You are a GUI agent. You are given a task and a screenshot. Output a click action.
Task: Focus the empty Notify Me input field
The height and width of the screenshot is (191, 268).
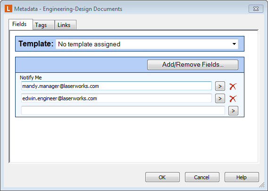pos(123,111)
